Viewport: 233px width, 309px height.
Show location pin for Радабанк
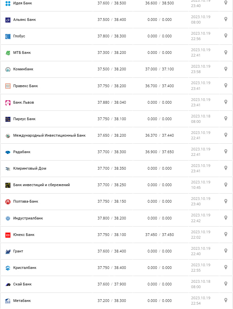pos(226,152)
